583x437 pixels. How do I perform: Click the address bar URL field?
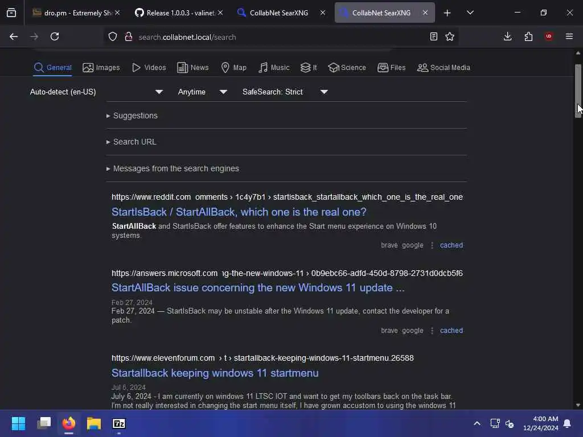click(281, 37)
